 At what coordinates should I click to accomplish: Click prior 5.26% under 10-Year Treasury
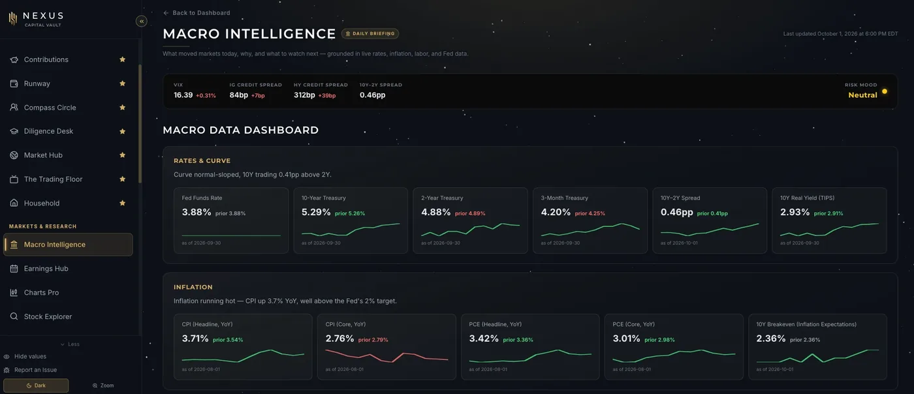pyautogui.click(x=350, y=213)
